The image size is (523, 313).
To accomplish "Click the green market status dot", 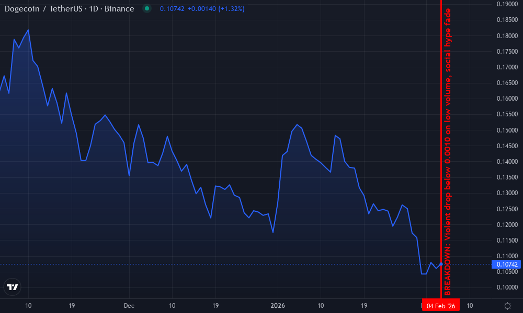I will 148,9.
